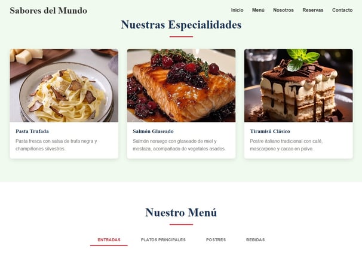This screenshot has width=362, height=277.
Task: Click the Tiramisú Clásico dessert photo
Action: point(299,85)
